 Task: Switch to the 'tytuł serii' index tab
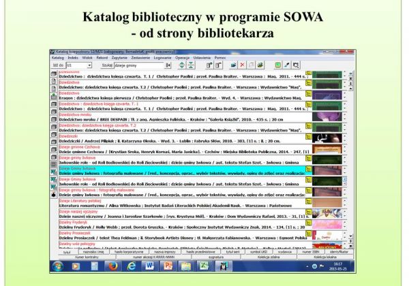pyautogui.click(x=232, y=252)
